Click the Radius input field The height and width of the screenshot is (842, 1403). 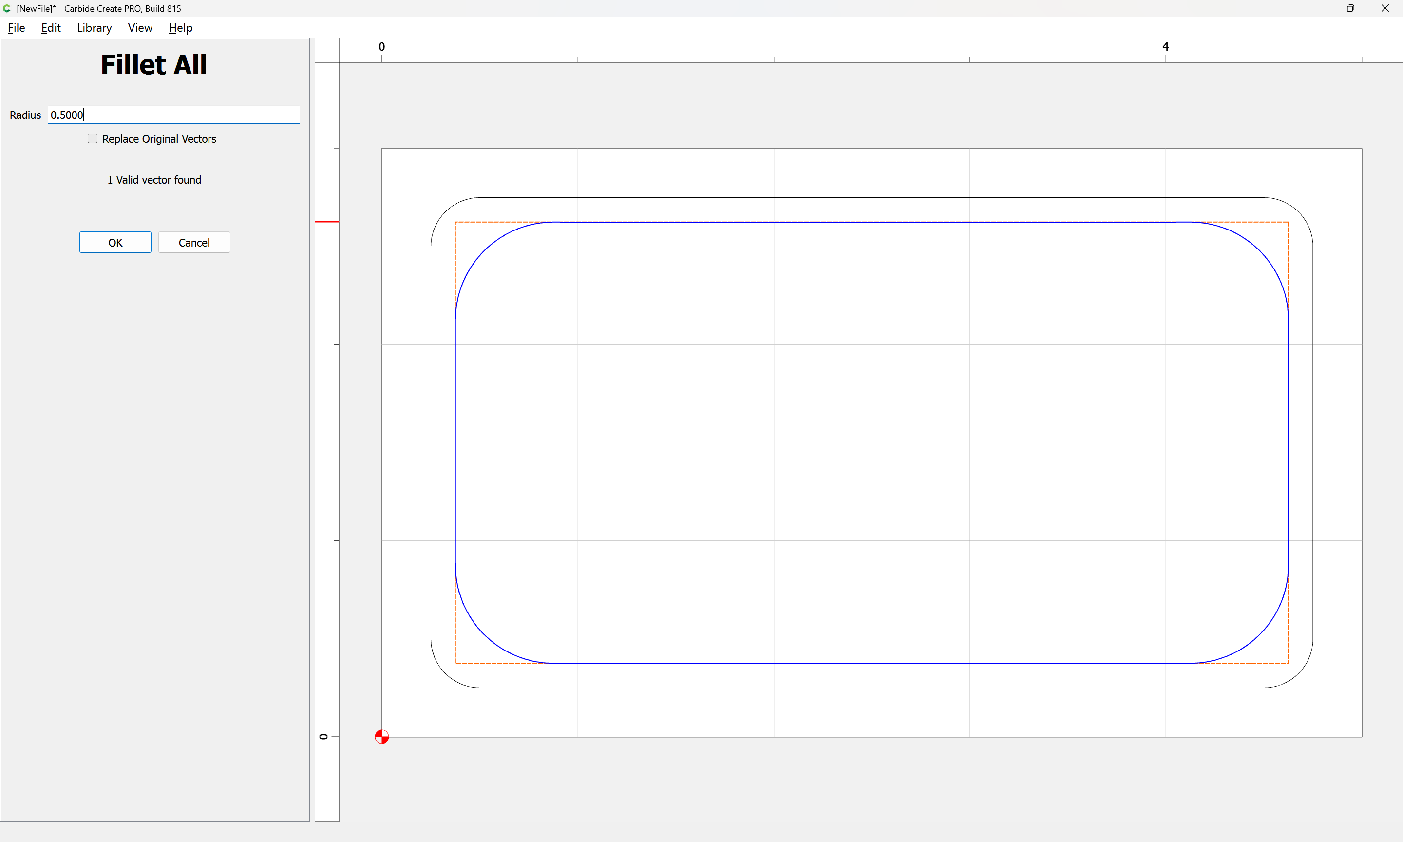(173, 115)
